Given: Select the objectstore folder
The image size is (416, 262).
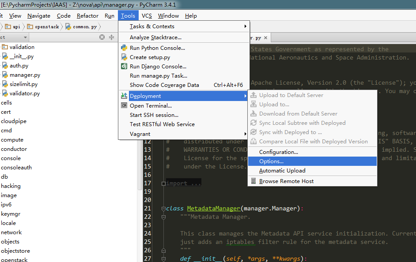Looking at the screenshot, I should (x=15, y=251).
